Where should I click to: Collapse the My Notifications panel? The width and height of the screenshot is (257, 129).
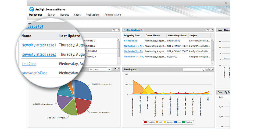click(210, 30)
